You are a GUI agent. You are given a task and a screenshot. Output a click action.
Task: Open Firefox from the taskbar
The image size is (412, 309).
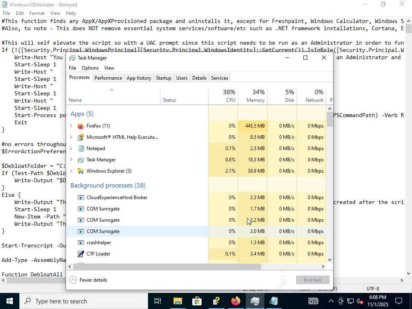point(235,301)
